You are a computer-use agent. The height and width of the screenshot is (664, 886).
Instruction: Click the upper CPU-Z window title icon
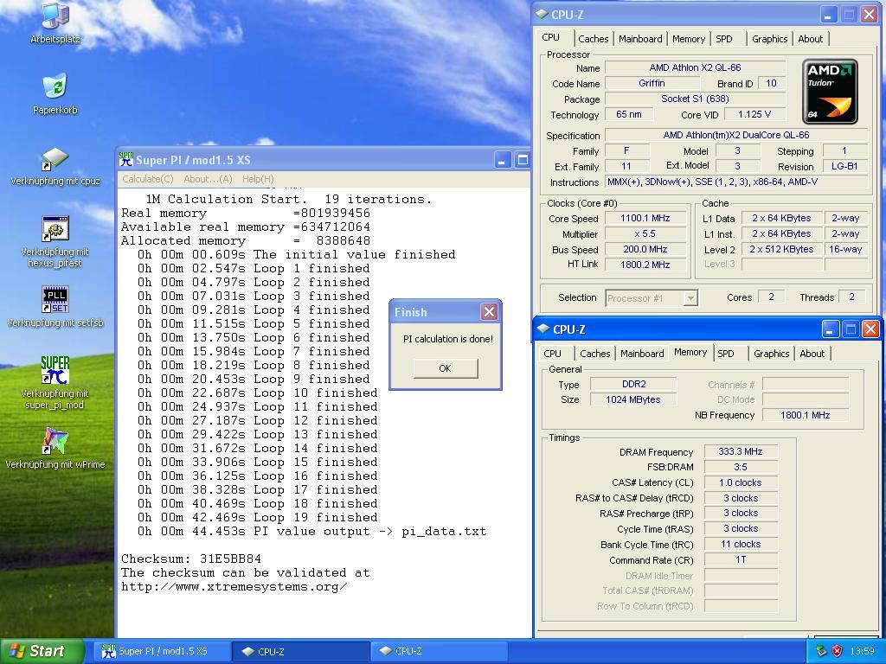[542, 14]
